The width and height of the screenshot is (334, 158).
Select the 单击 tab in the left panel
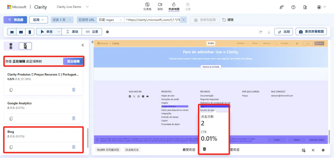click(11, 46)
